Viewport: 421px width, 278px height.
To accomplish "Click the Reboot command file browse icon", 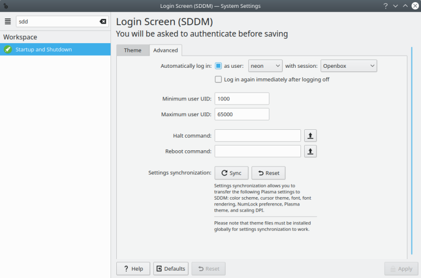I will click(310, 151).
